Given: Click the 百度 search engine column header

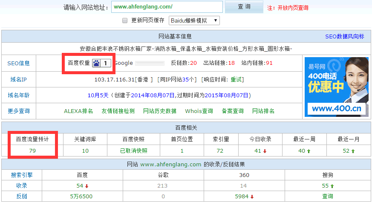Looking at the screenshot, I should 82,175.
